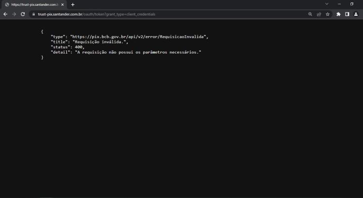This screenshot has height=198, width=363.
Task: Open the extensions puzzle menu
Action: (338, 14)
